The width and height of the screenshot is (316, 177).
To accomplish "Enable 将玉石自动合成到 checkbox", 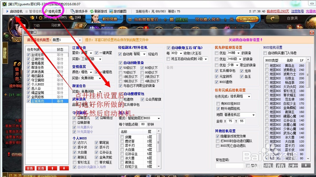I will pyautogui.click(x=168, y=59).
